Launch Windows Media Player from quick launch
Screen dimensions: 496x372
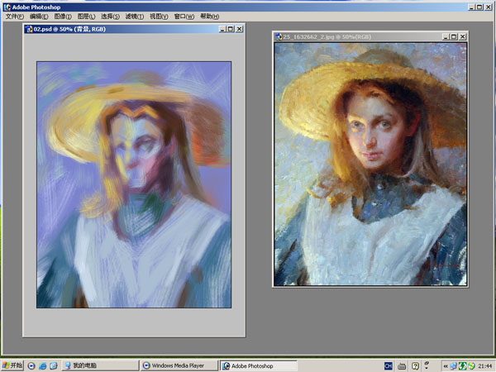pyautogui.click(x=31, y=366)
